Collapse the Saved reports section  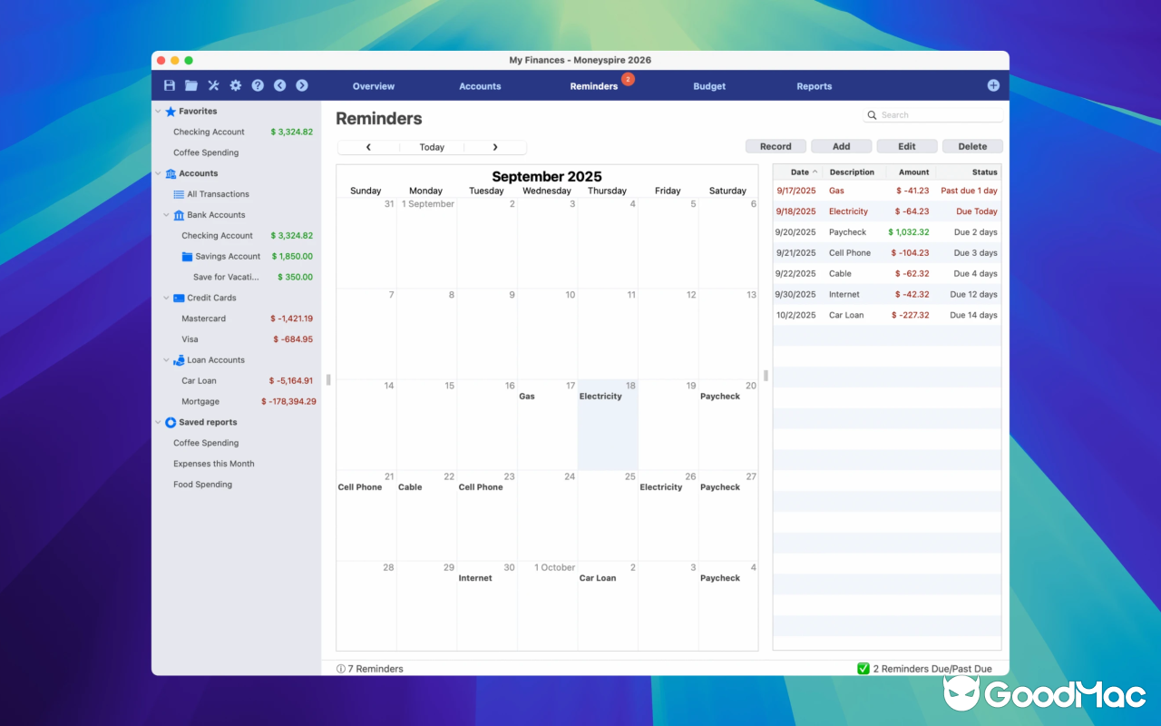tap(158, 421)
